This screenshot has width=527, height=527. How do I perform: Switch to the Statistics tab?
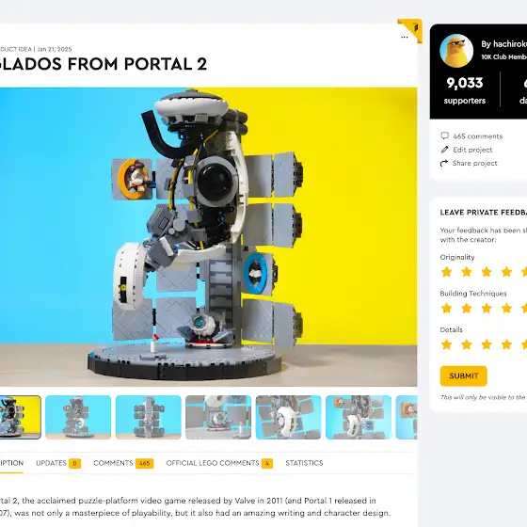point(304,463)
